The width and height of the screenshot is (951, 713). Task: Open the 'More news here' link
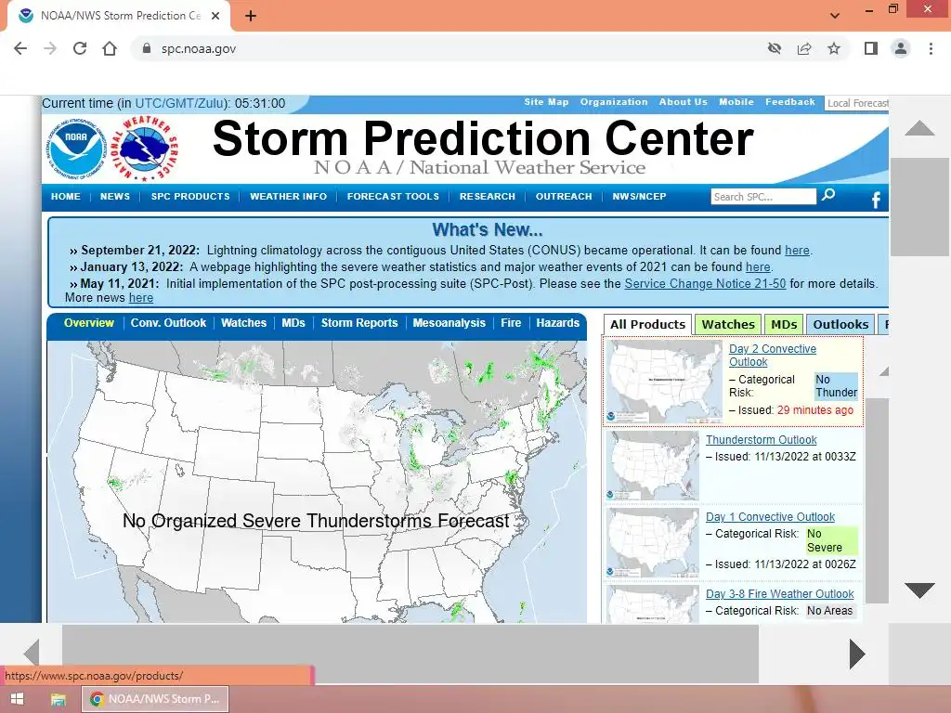coord(141,298)
